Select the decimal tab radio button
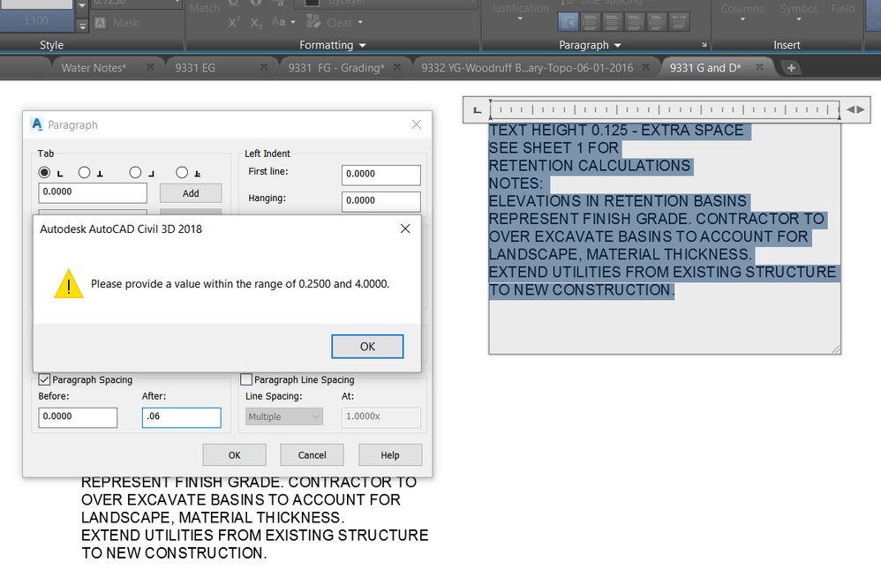The height and width of the screenshot is (585, 881). [182, 172]
